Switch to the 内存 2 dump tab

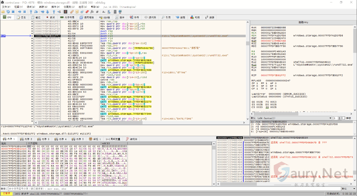[x=27, y=139]
